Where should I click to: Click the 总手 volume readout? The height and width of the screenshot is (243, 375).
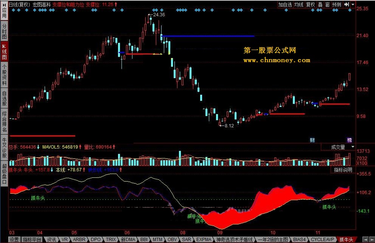[x=24, y=147]
